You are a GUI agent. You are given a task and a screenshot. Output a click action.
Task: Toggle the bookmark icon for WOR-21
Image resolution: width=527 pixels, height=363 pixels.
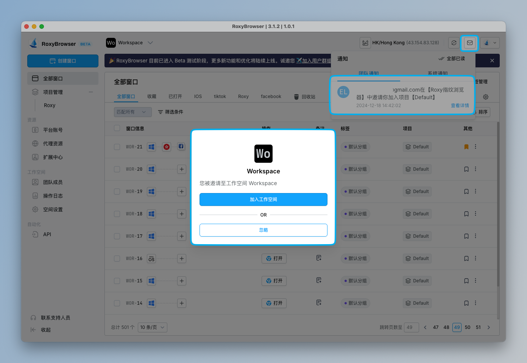466,147
